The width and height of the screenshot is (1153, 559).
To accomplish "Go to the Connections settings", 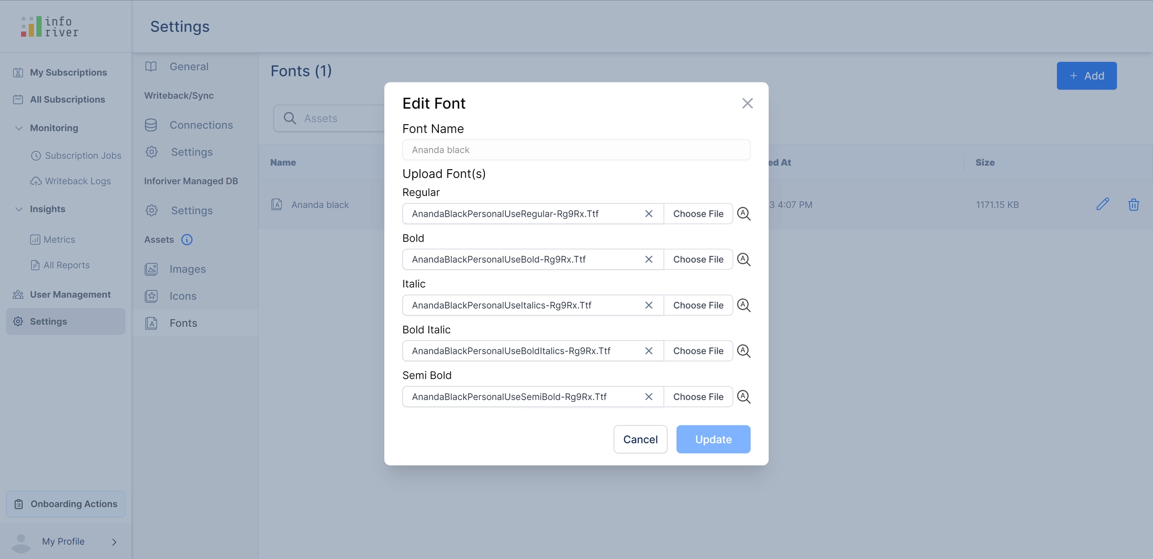I will tap(201, 125).
